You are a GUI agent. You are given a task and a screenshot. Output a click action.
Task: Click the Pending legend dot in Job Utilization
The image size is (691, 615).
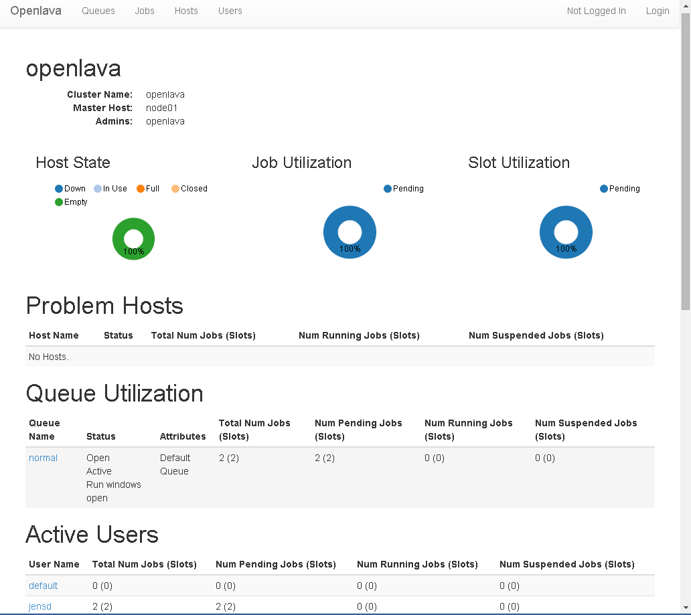[388, 189]
